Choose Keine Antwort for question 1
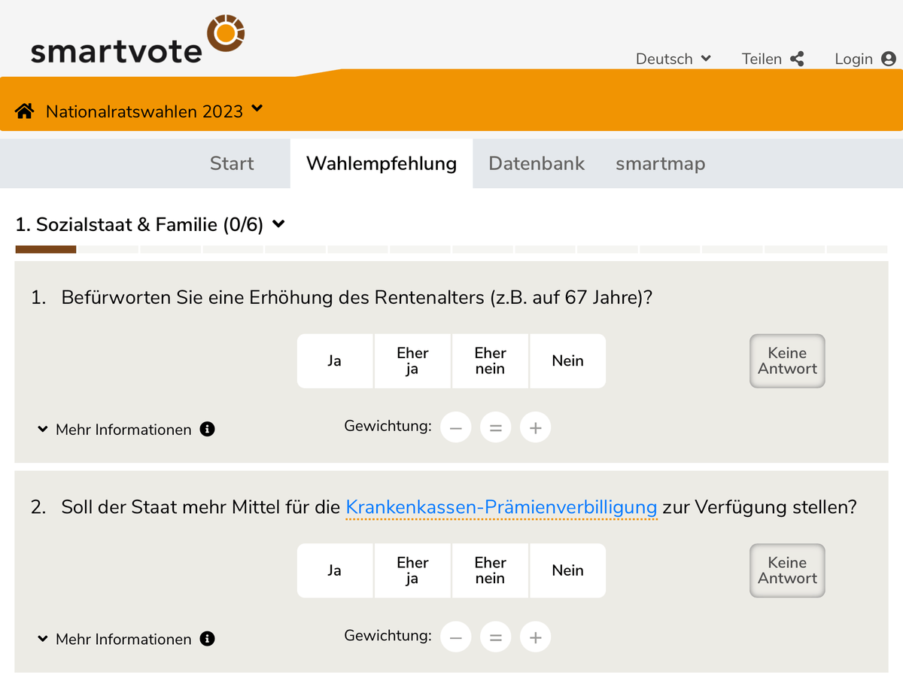Viewport: 903px width, 675px height. click(x=786, y=361)
